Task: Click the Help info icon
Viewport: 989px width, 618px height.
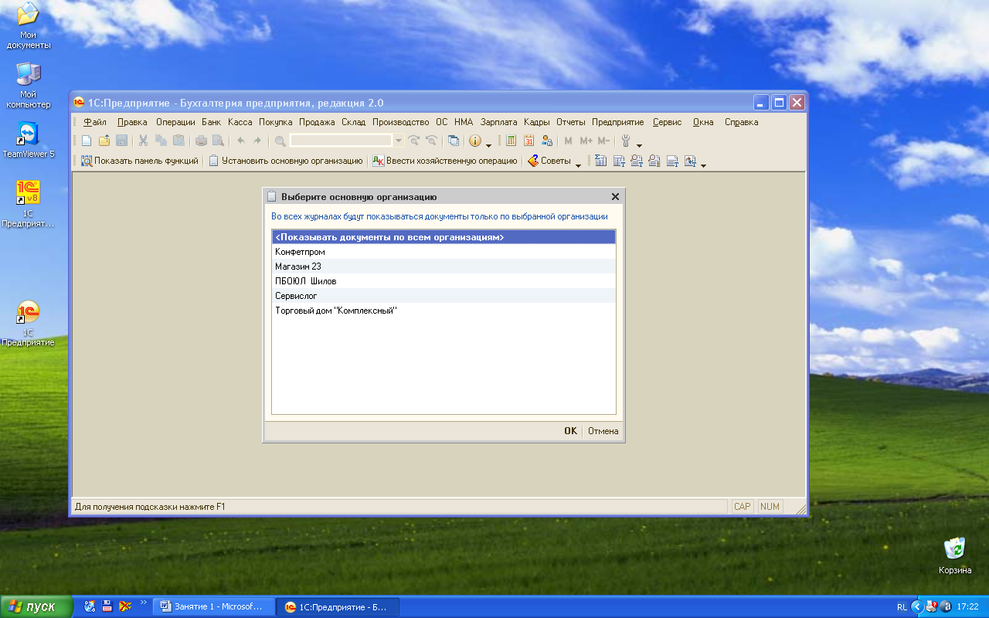Action: pos(475,141)
